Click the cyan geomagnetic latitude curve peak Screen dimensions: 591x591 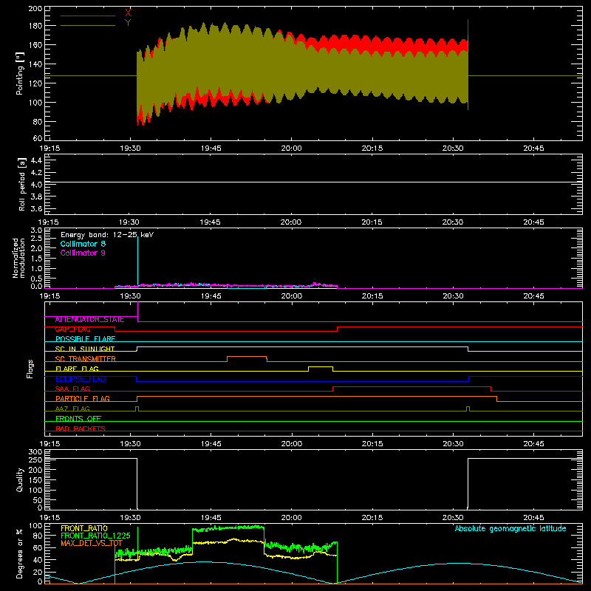(x=204, y=562)
